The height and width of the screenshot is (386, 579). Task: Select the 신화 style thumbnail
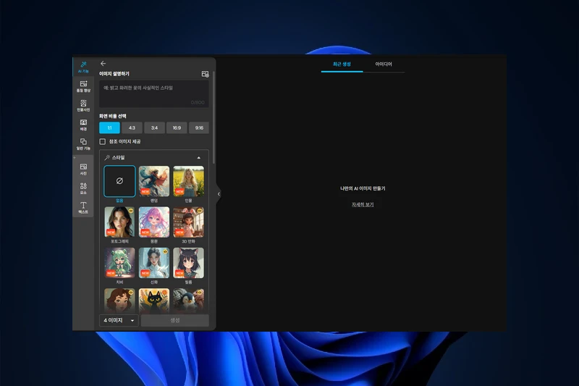click(x=154, y=263)
